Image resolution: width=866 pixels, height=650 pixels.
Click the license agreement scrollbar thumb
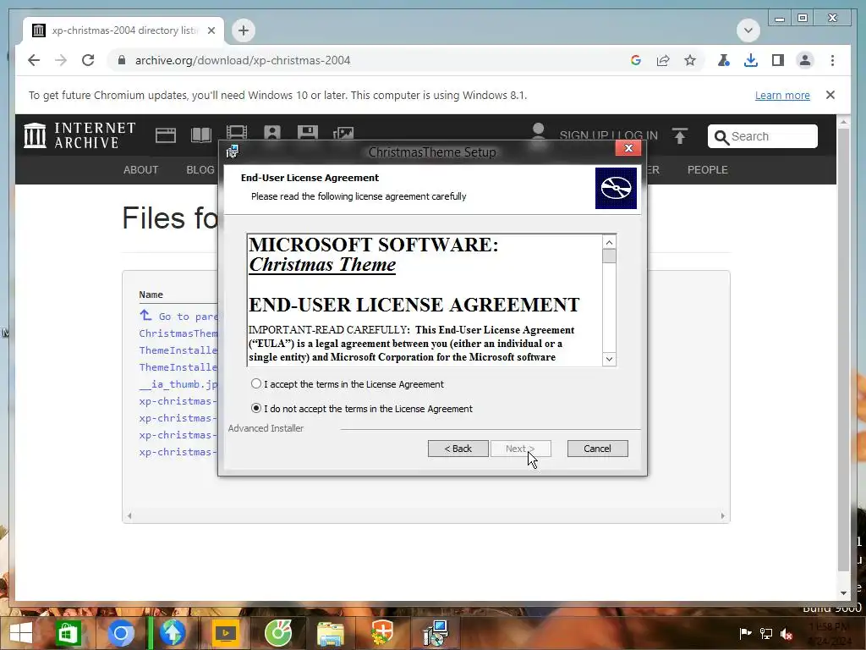click(x=609, y=256)
